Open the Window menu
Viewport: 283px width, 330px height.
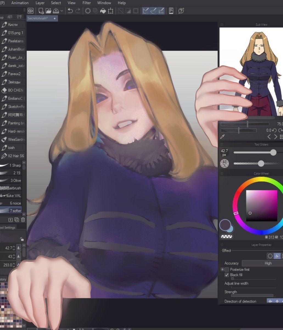coord(104,3)
